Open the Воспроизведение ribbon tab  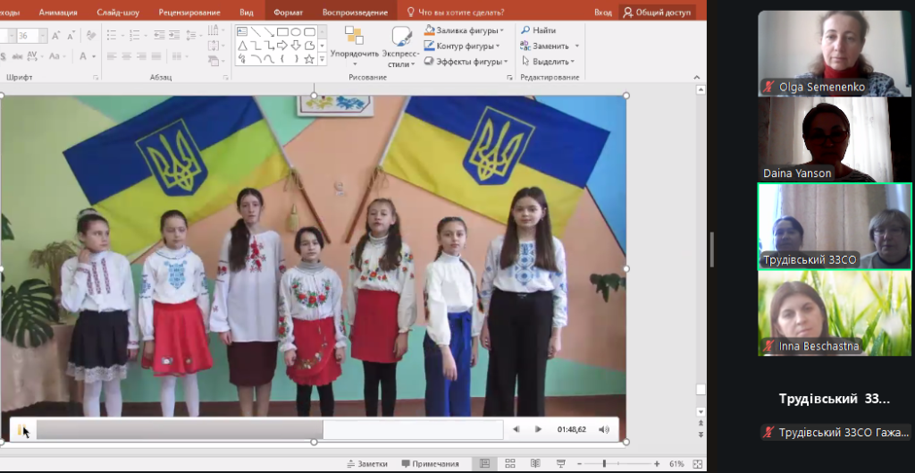coord(355,13)
